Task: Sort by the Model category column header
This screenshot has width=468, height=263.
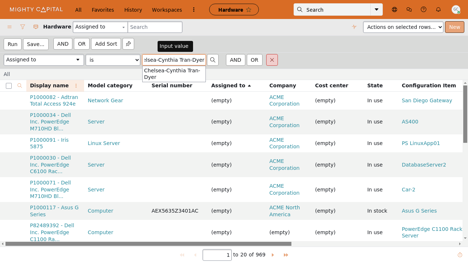Action: point(110,85)
